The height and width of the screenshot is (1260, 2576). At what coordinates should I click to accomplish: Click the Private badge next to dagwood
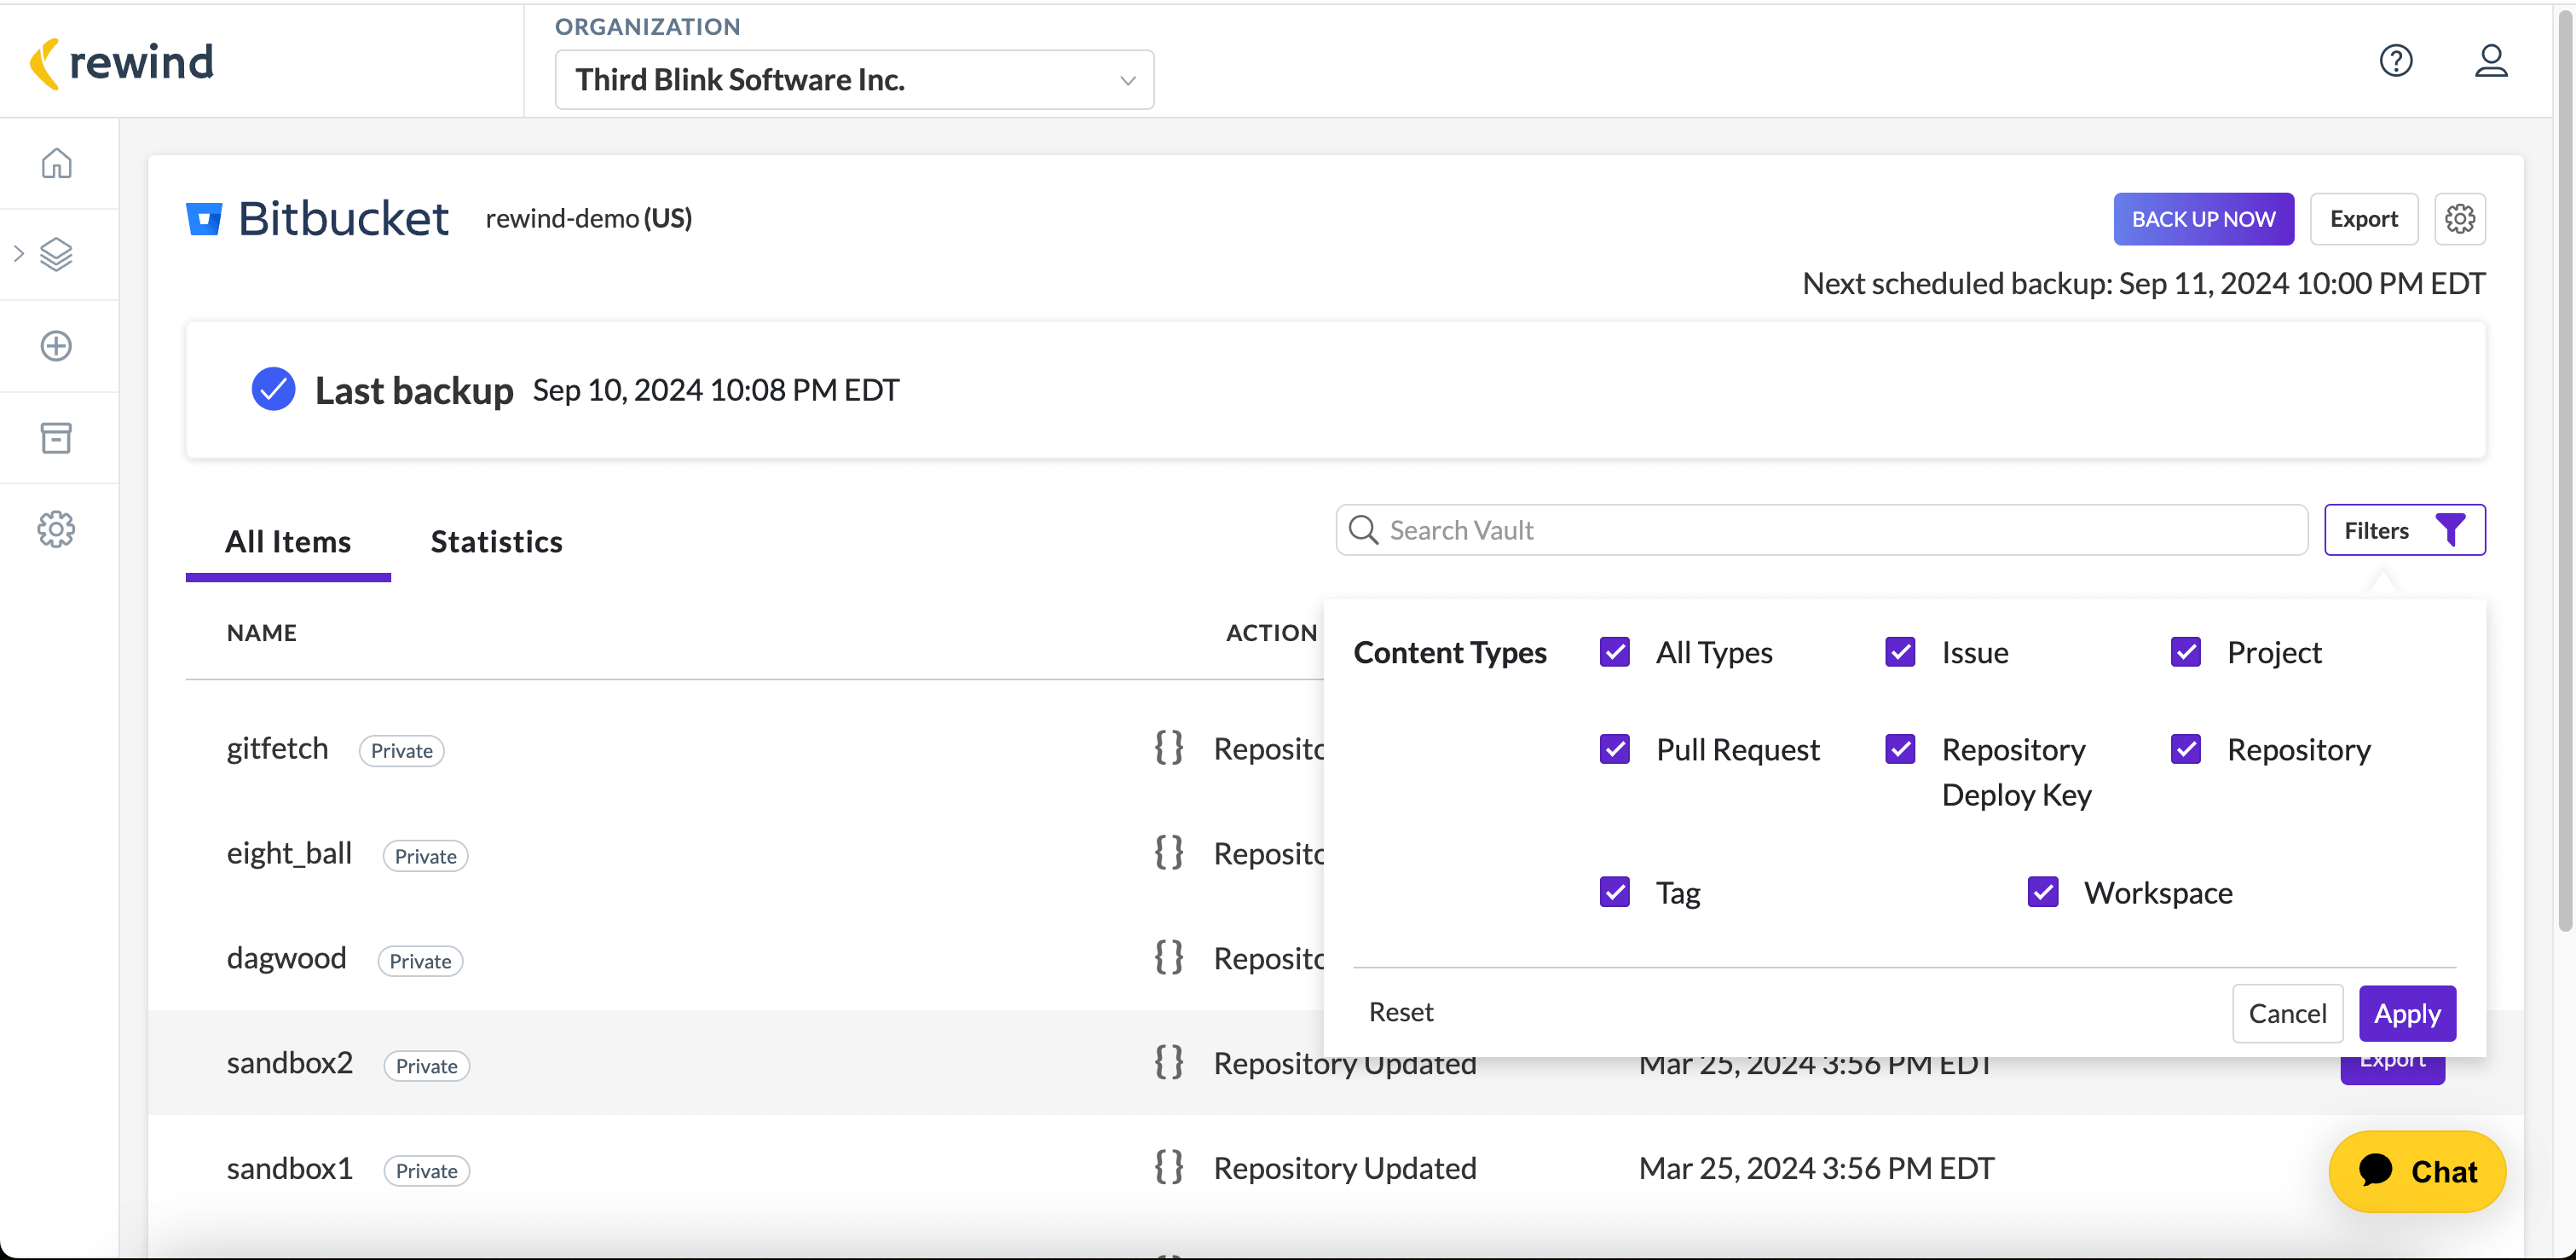click(x=421, y=961)
